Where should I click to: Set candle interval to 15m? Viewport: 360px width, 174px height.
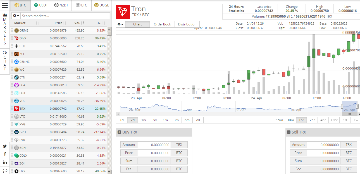pyautogui.click(x=280, y=120)
